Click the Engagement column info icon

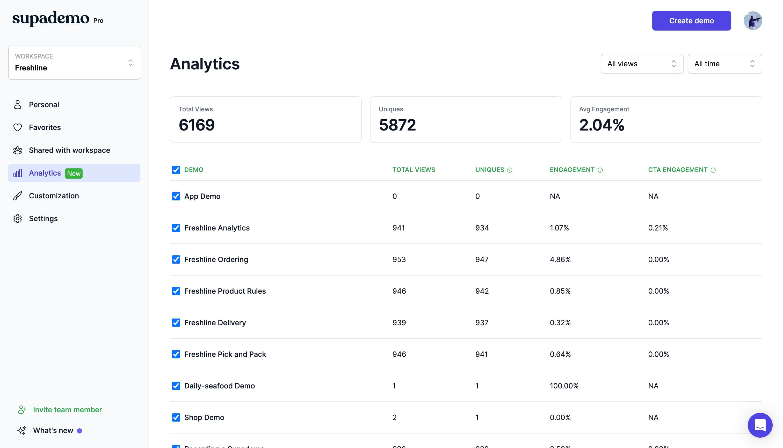[x=600, y=170]
